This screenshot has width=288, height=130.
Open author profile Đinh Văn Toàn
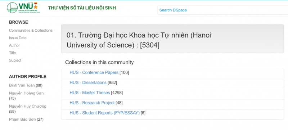tap(22, 85)
